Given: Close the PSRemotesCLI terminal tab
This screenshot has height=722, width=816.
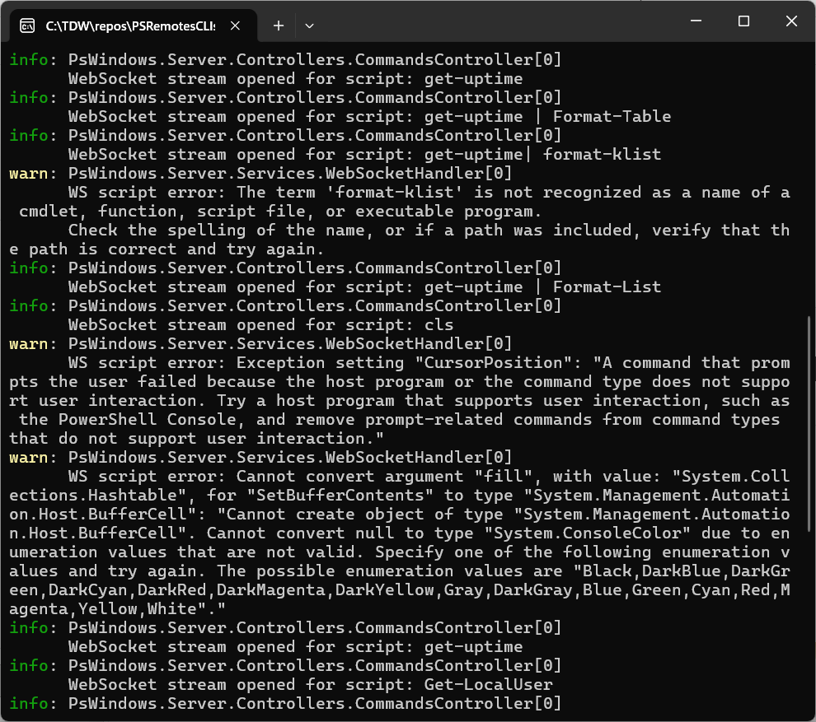Looking at the screenshot, I should click(x=235, y=26).
